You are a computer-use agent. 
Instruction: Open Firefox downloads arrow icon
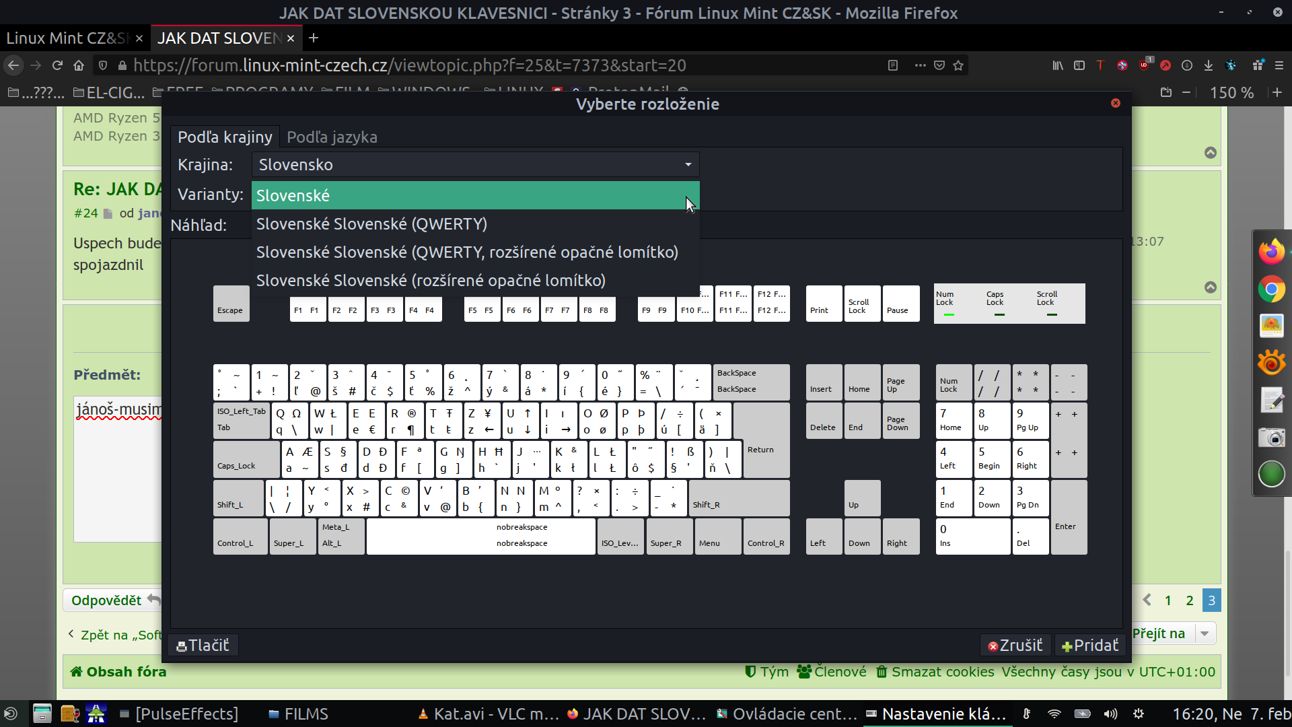pyautogui.click(x=1209, y=65)
